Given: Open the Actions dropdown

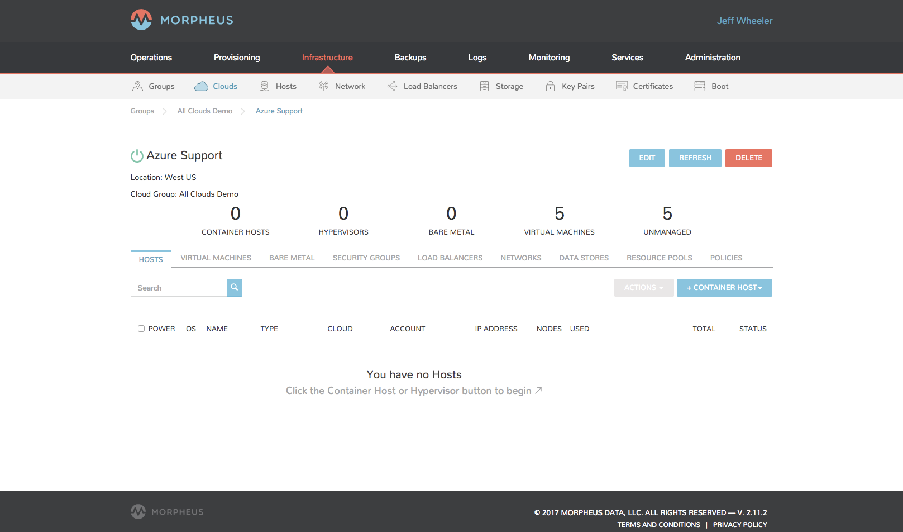Looking at the screenshot, I should [x=644, y=288].
